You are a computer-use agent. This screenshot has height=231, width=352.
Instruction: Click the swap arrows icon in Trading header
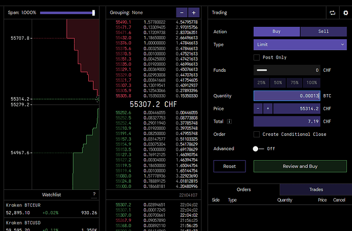tap(333, 12)
